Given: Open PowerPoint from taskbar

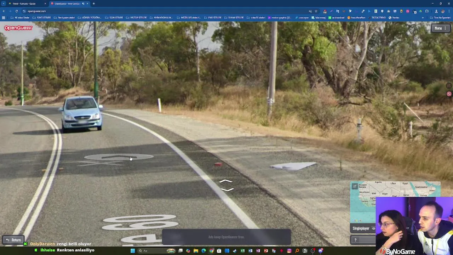Looking at the screenshot, I should (266, 251).
